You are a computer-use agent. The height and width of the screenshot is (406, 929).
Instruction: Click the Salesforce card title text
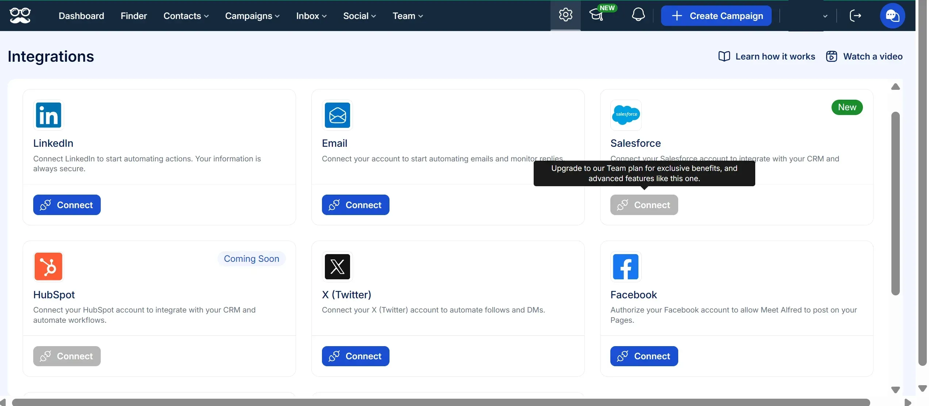point(636,143)
